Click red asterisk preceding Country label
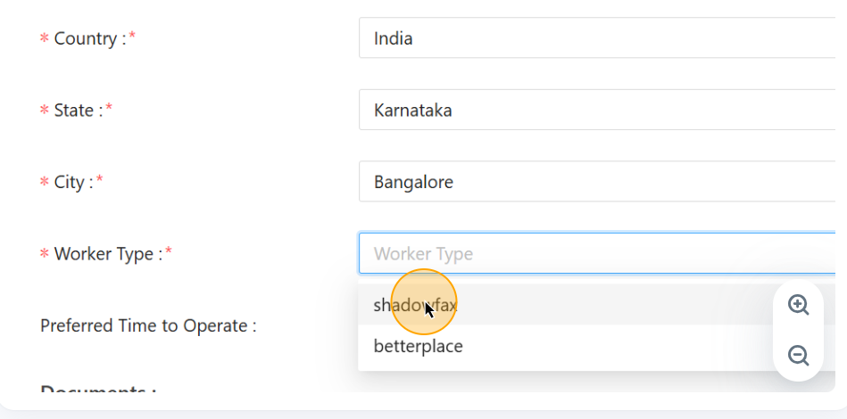The height and width of the screenshot is (419, 847). (x=44, y=39)
